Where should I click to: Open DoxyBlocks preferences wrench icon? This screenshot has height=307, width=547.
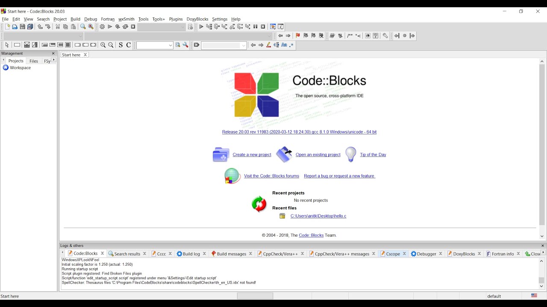point(385,36)
